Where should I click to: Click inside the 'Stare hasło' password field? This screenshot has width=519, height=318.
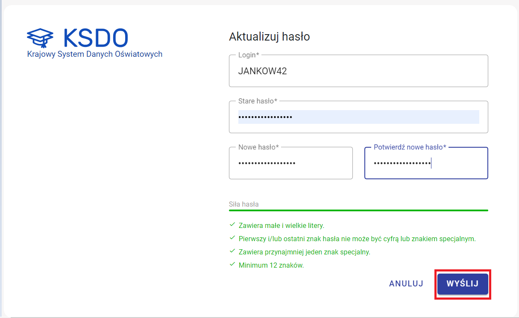[x=358, y=117]
